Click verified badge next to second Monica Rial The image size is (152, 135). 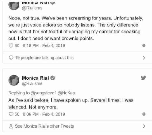pyautogui.click(x=53, y=78)
